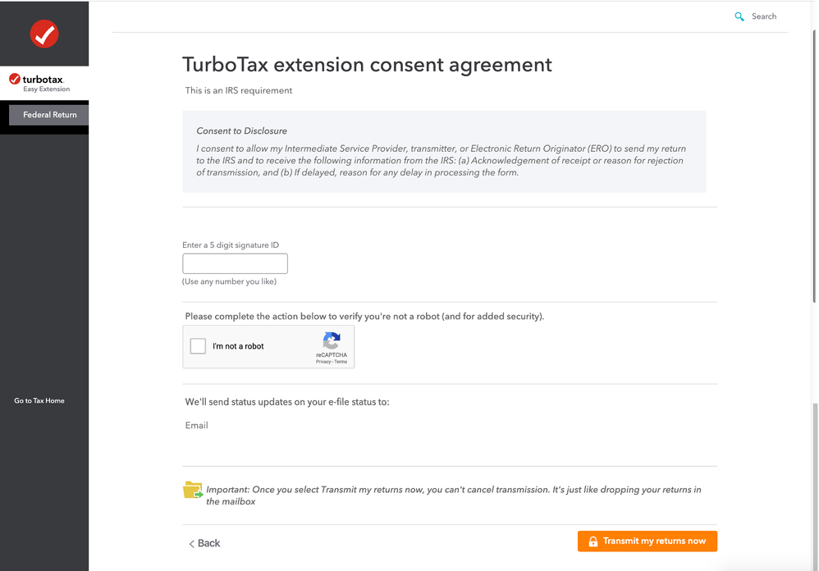This screenshot has height=571, width=819.
Task: Click the Search text at top right
Action: 764,16
